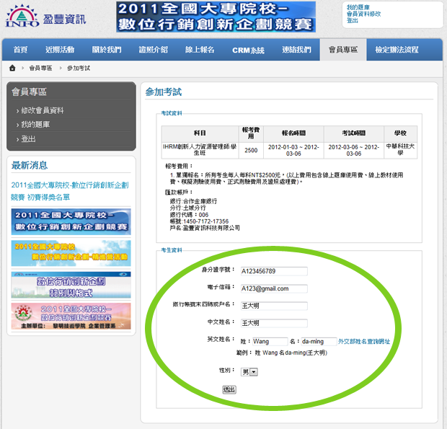Open the 檢定辦法流程 tab
Screen dimensions: 447x429
[x=397, y=50]
